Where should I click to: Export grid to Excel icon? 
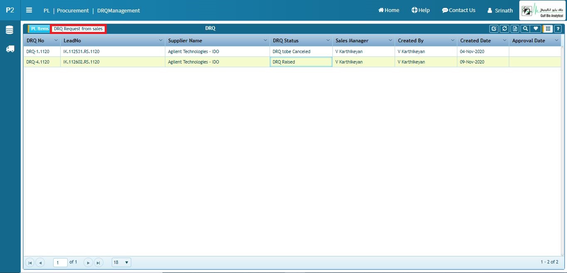tap(515, 29)
